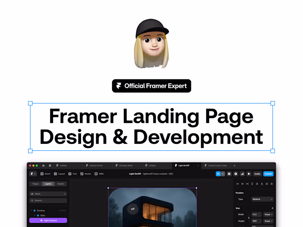Open the site analytics icon
Viewport: 303px width, 227px height.
pyautogui.click(x=242, y=174)
